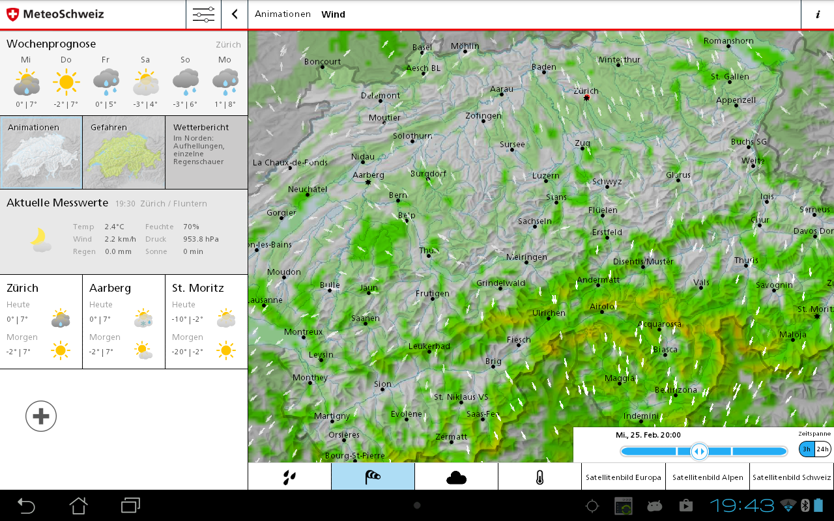The image size is (834, 521).
Task: Add a new location with plus button
Action: tap(41, 416)
